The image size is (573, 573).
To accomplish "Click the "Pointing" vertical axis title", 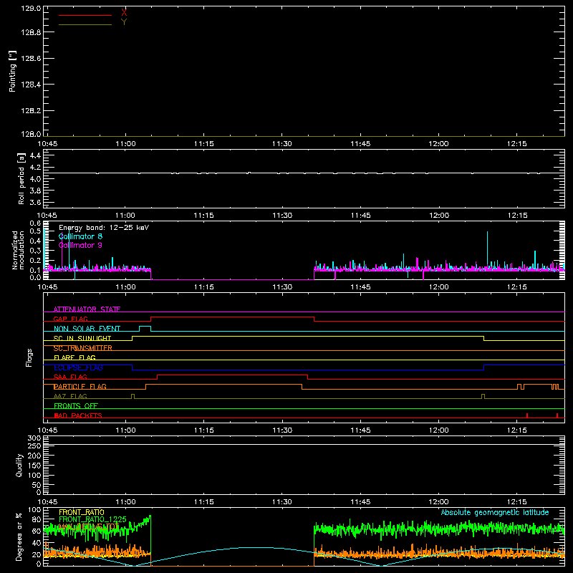I will coord(12,71).
